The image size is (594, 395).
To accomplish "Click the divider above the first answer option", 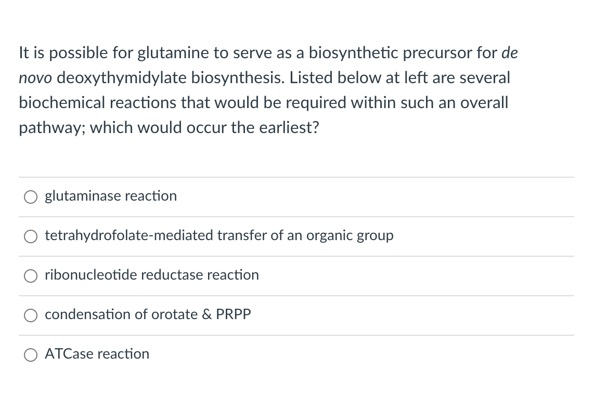I will tap(296, 177).
